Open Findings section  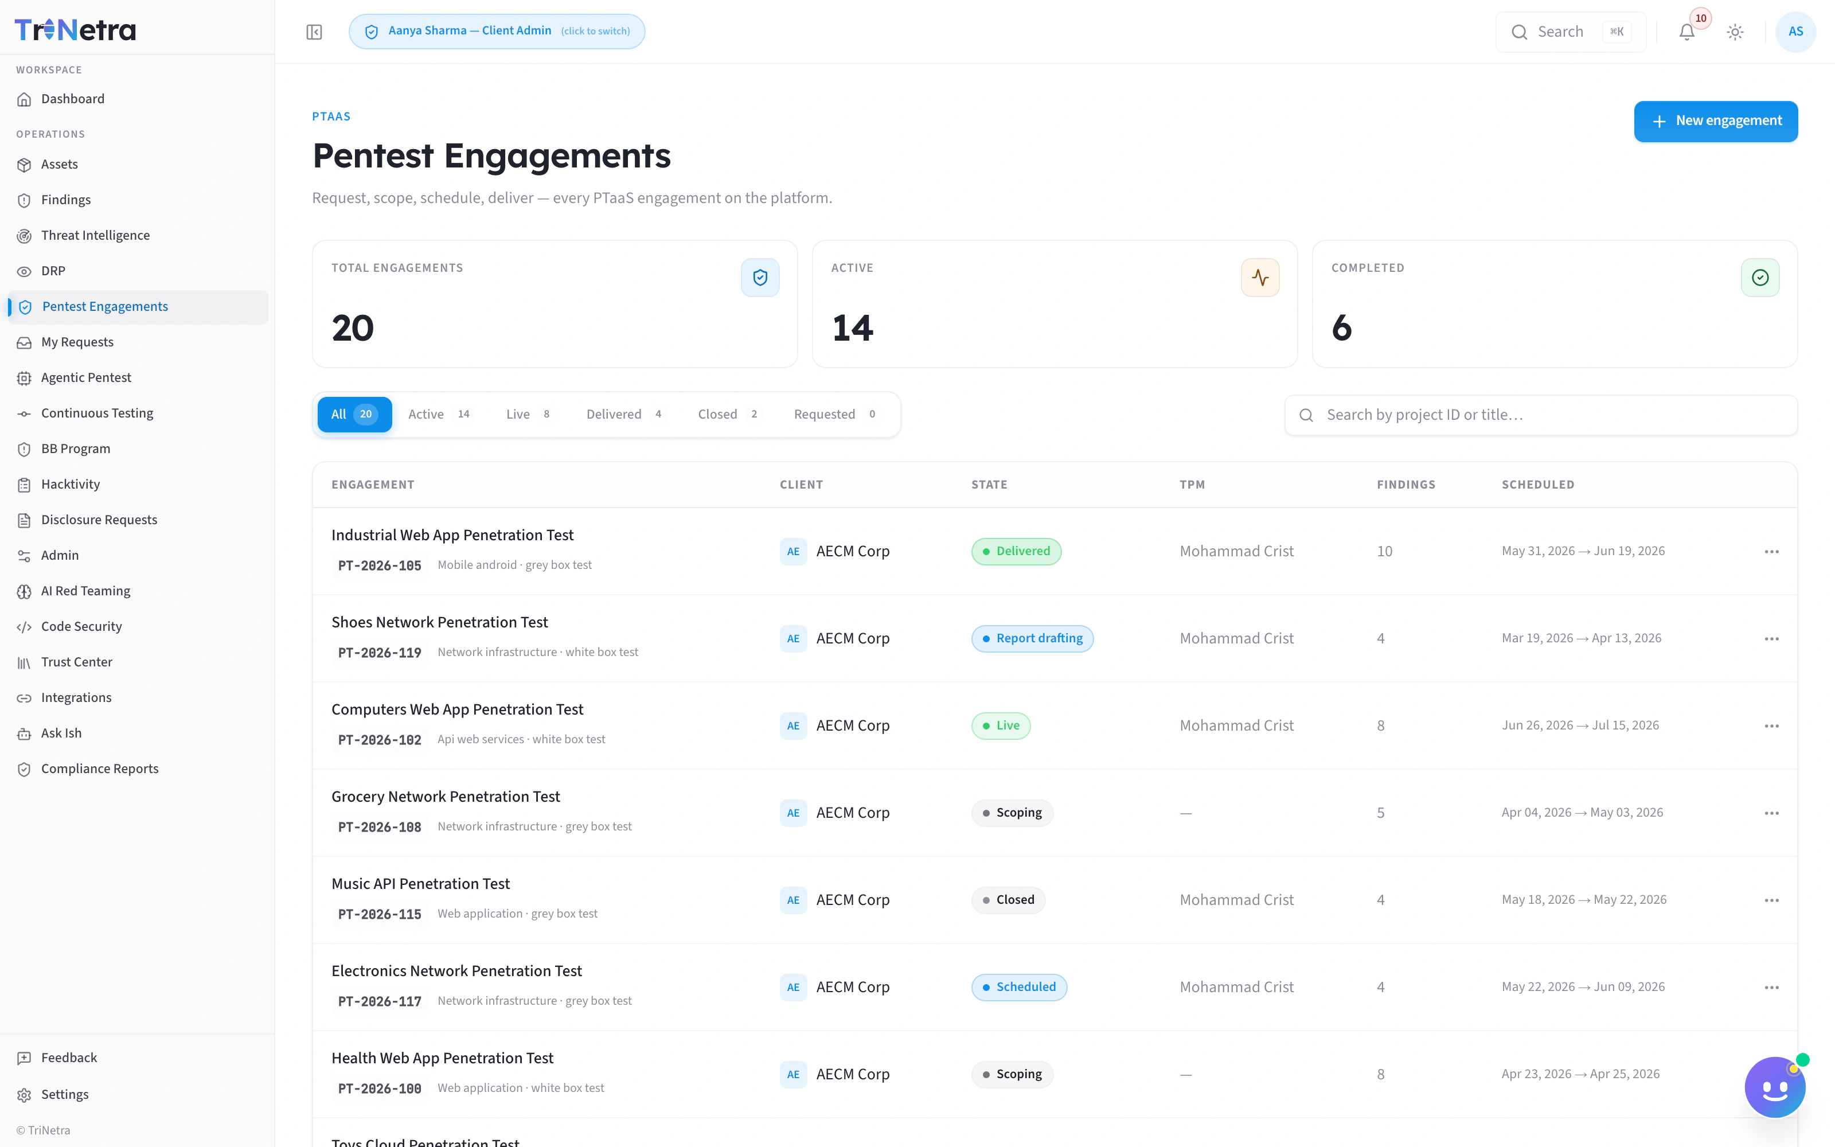(x=137, y=200)
